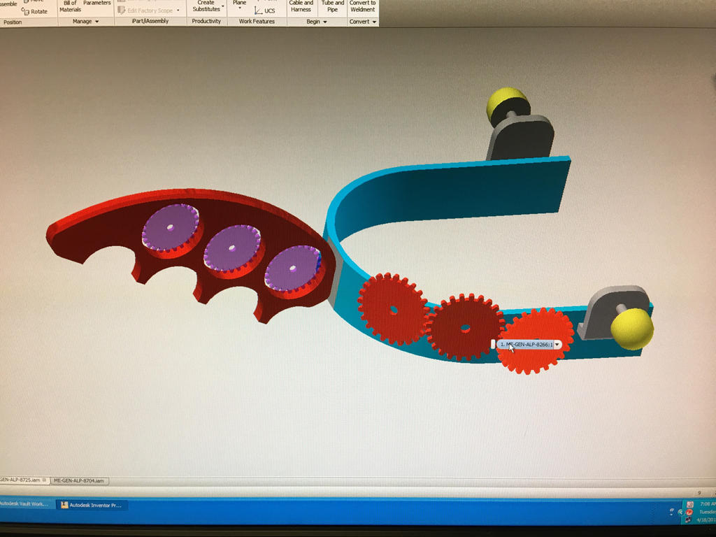Select the Rotate component tool

pos(34,11)
